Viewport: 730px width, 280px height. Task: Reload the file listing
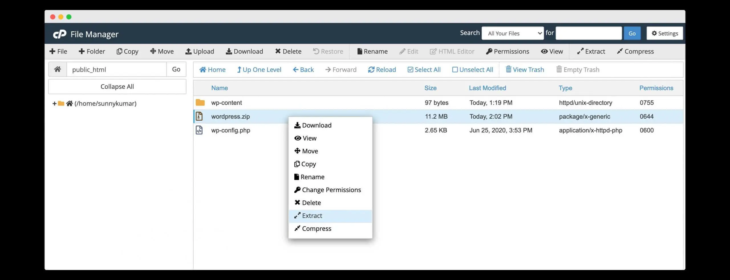click(x=382, y=69)
